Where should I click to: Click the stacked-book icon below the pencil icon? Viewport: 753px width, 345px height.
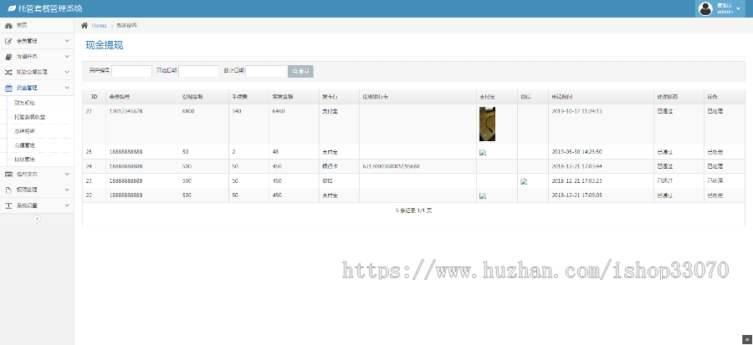click(x=8, y=57)
